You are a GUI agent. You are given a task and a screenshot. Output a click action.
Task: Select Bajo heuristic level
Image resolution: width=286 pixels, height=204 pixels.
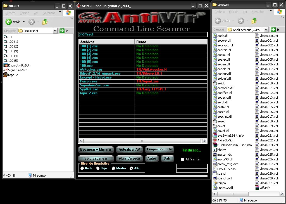pyautogui.click(x=98, y=168)
